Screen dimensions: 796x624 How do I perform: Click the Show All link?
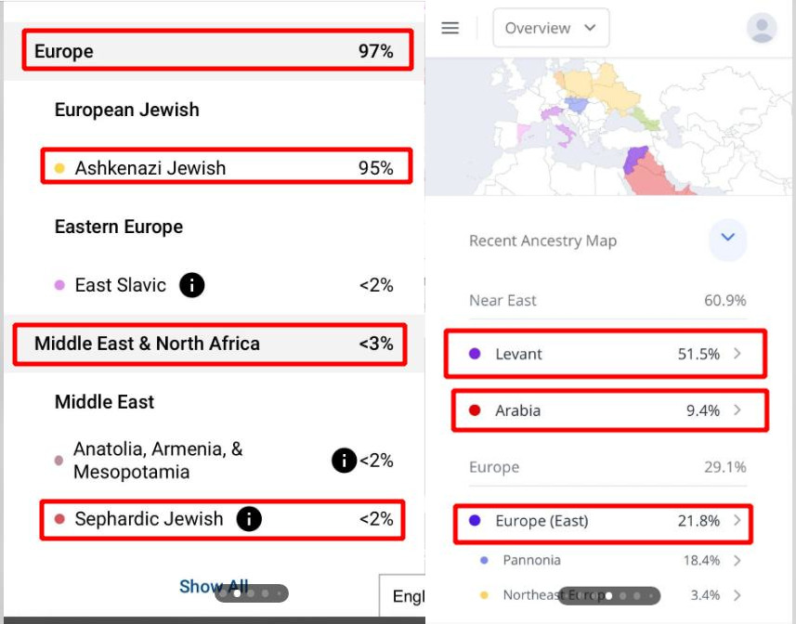click(x=213, y=586)
